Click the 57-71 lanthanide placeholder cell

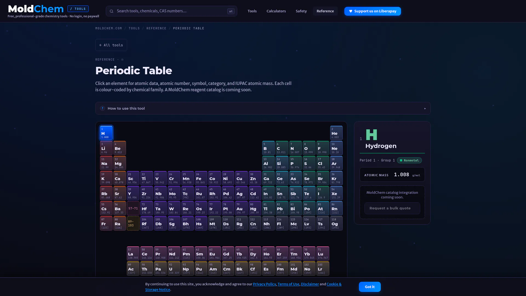pyautogui.click(x=133, y=208)
